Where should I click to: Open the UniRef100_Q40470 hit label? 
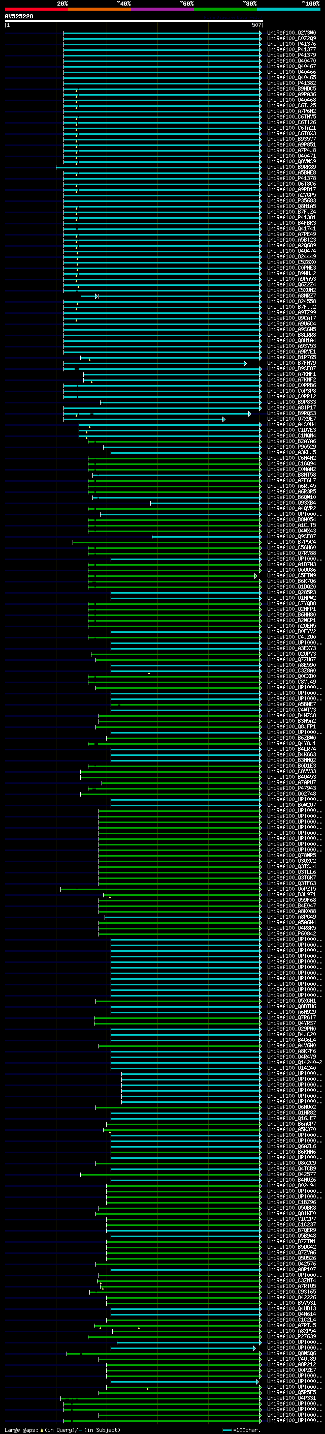(291, 61)
